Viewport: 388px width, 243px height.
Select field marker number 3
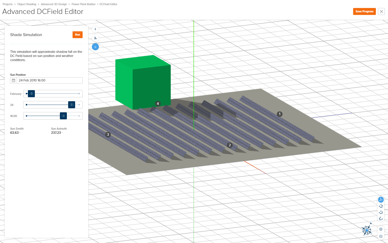[x=108, y=135]
